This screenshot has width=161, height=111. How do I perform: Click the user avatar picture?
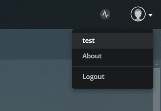click(x=138, y=14)
